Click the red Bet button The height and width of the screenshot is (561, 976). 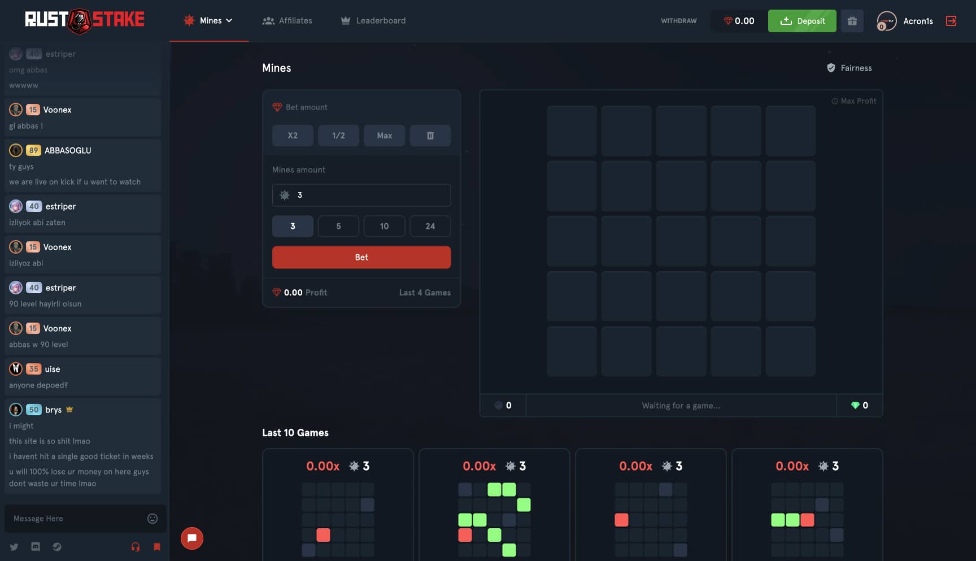[x=361, y=257]
